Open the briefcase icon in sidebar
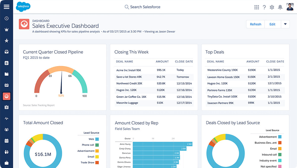The width and height of the screenshot is (297, 168). (7, 163)
